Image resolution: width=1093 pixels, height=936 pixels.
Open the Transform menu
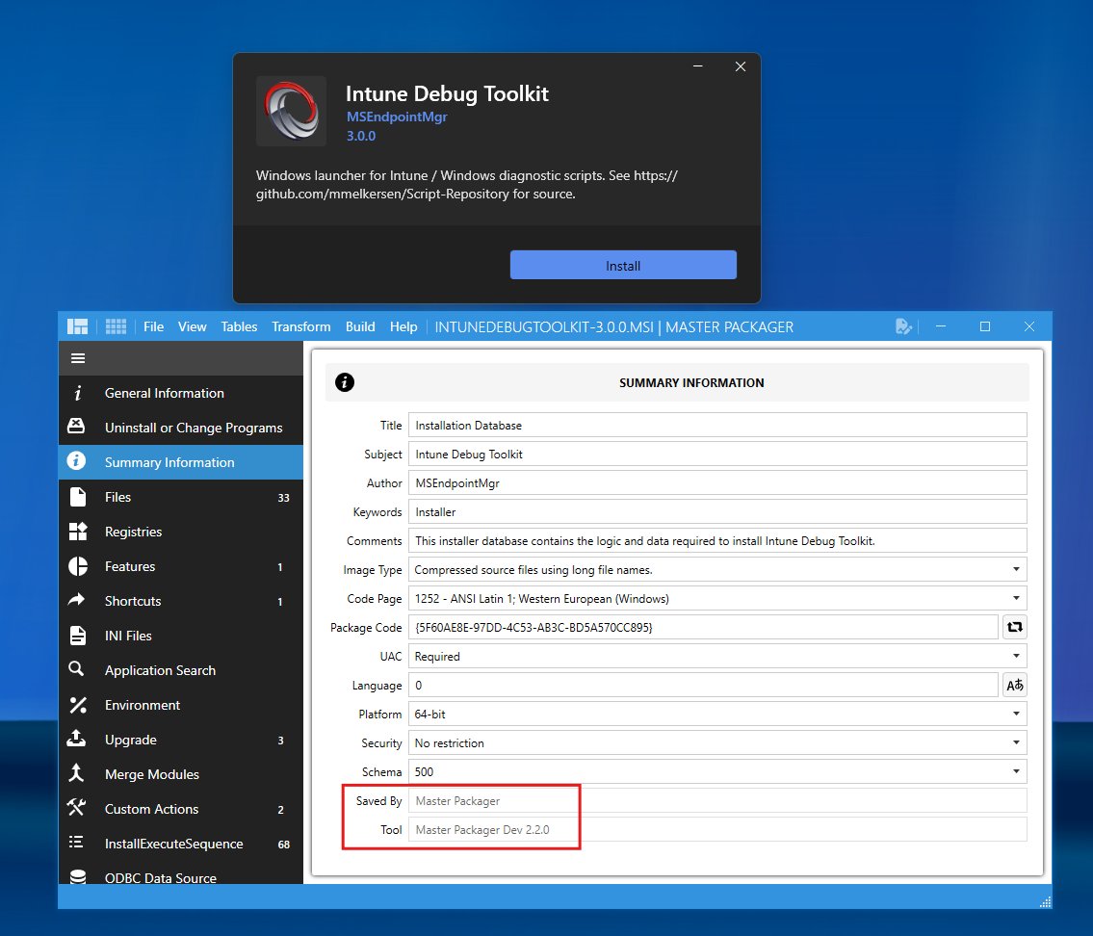click(301, 326)
